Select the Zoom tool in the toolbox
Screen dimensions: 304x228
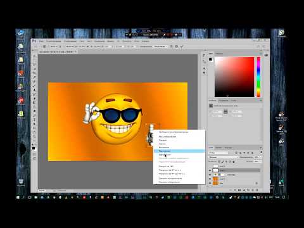[x=34, y=137]
